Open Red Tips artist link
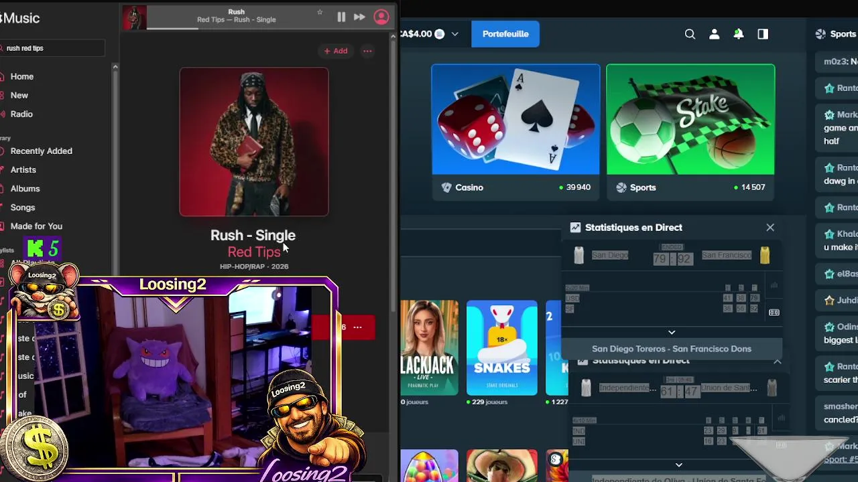The image size is (858, 482). coord(253,252)
